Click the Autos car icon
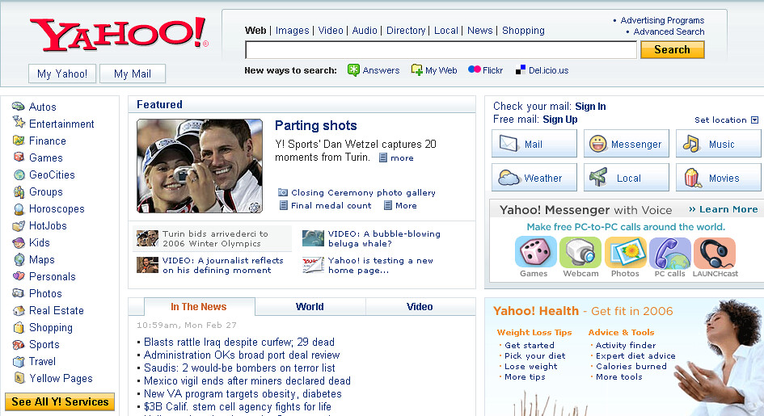The image size is (764, 416). (x=19, y=106)
